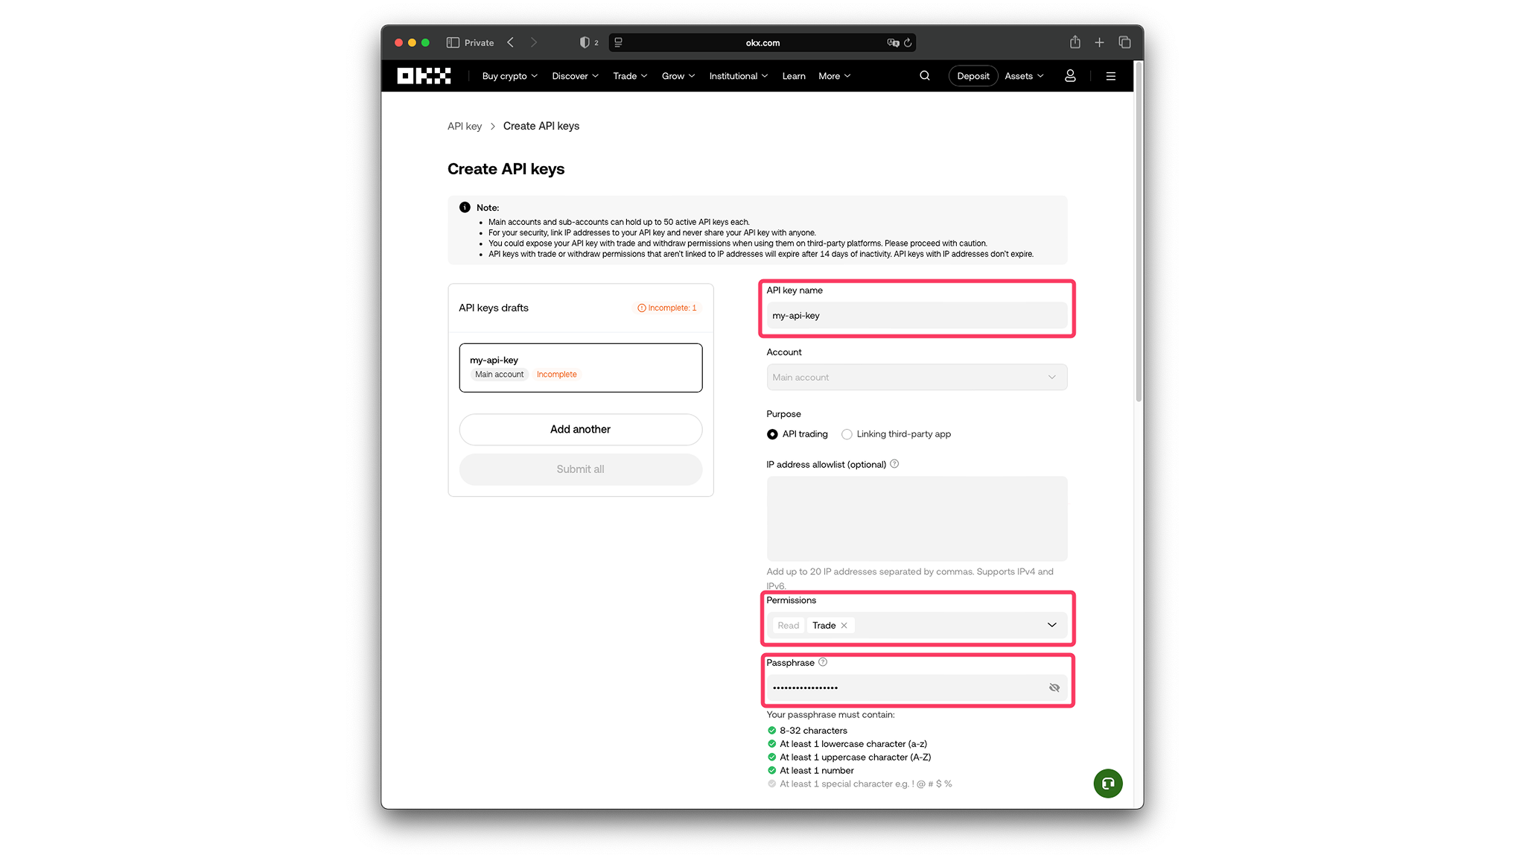Select Linking third-party app radio button
This screenshot has height=858, width=1525.
(847, 434)
